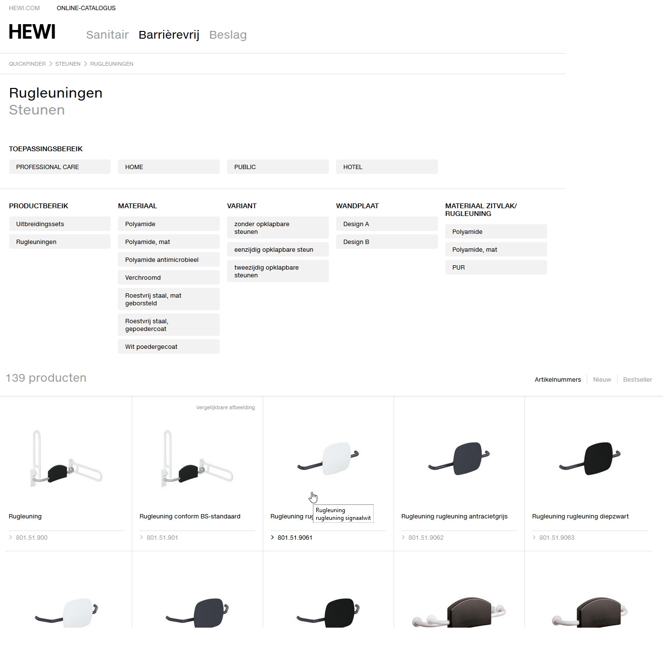Enable the Polyamide antimicrobieel material filter
Screen dimensions: 664x660
[x=169, y=260]
